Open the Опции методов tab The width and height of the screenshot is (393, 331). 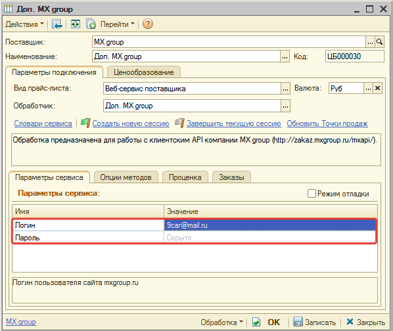pos(126,177)
